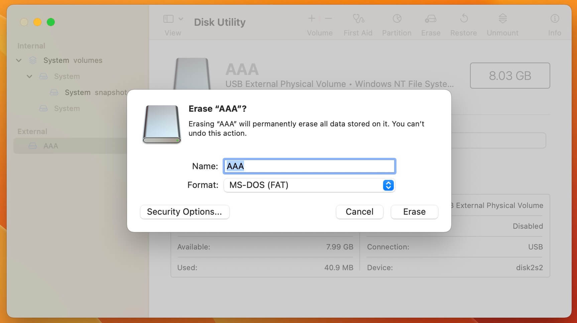This screenshot has height=323, width=577.
Task: Collapse the System volumes group
Action: [19, 61]
